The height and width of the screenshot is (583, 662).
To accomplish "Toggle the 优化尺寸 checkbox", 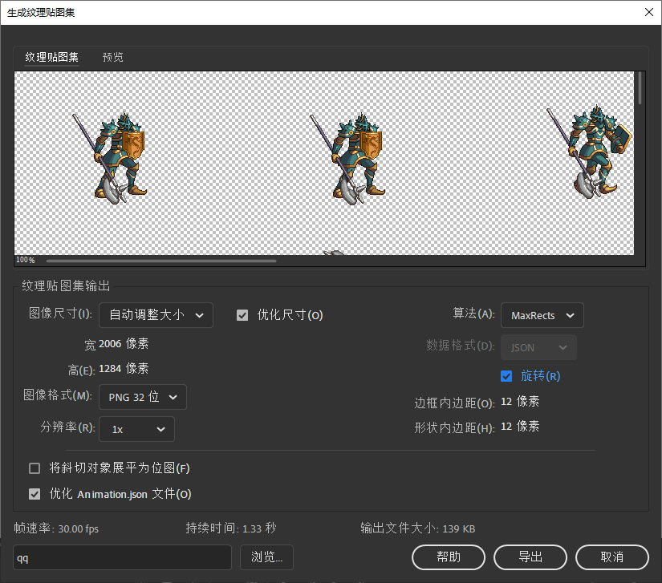I will (x=242, y=315).
